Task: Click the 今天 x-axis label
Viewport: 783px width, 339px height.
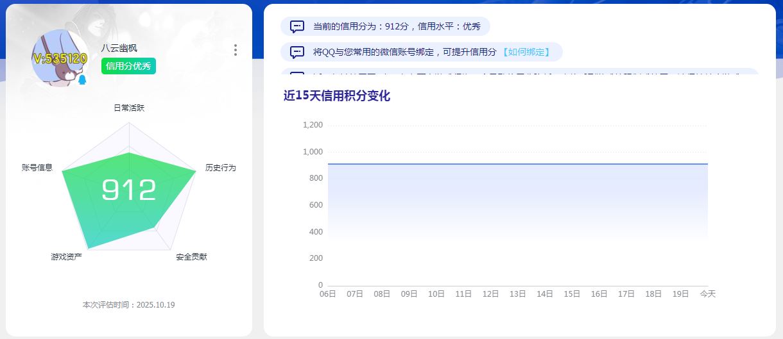Action: (x=708, y=294)
